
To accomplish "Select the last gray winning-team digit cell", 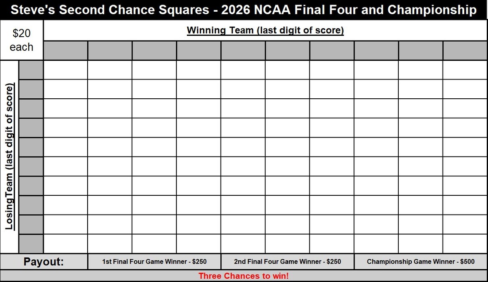I will click(x=465, y=50).
